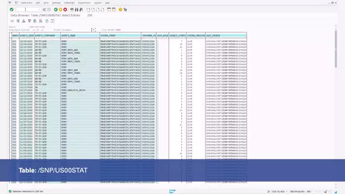Go to previous page icon
This screenshot has height=194, width=345.
(93, 10)
